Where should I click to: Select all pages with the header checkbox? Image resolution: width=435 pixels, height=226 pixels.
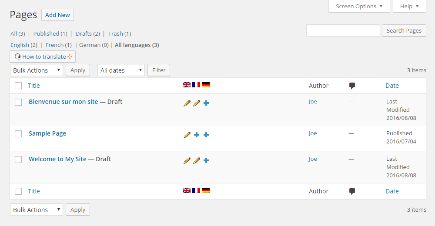coord(18,86)
